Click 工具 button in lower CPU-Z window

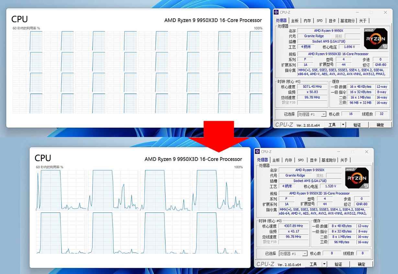(313, 264)
